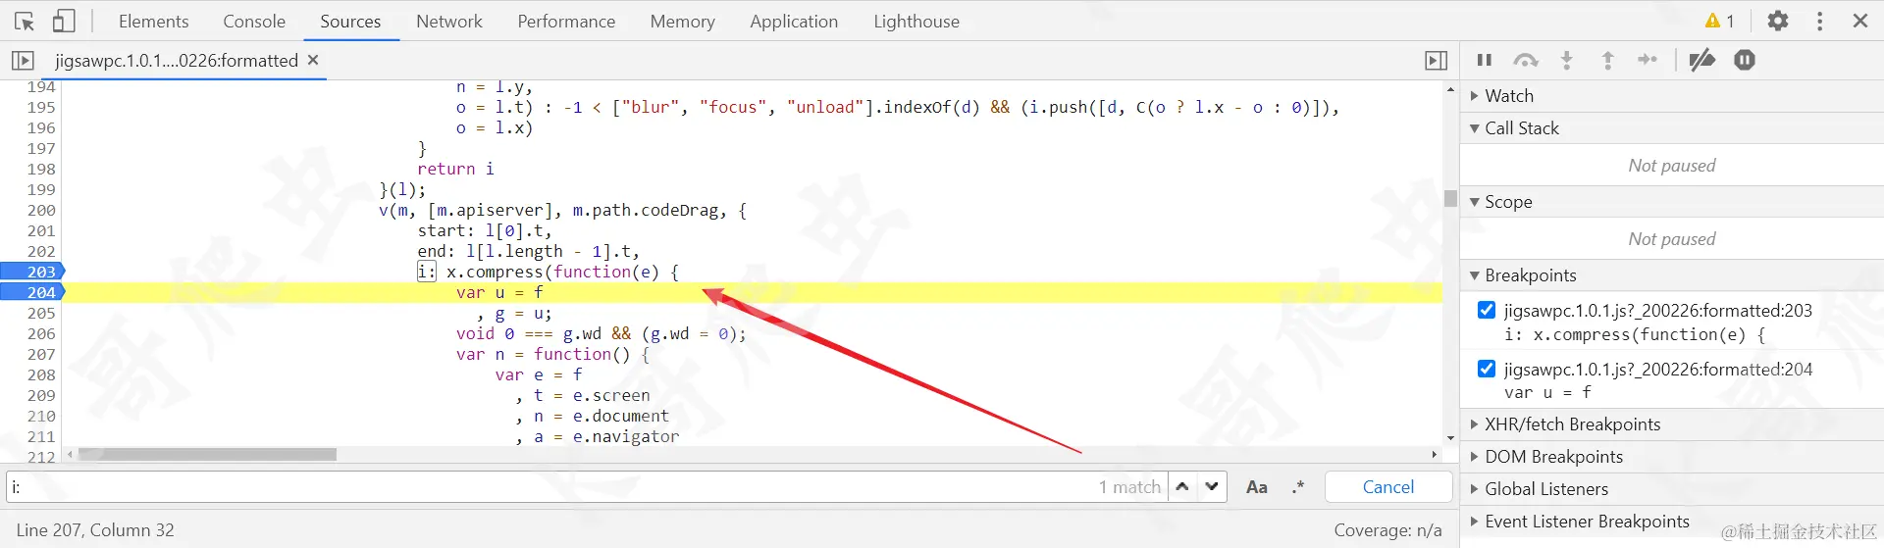Image resolution: width=1884 pixels, height=548 pixels.
Task: Click line number 207 in gutter
Action: [41, 354]
